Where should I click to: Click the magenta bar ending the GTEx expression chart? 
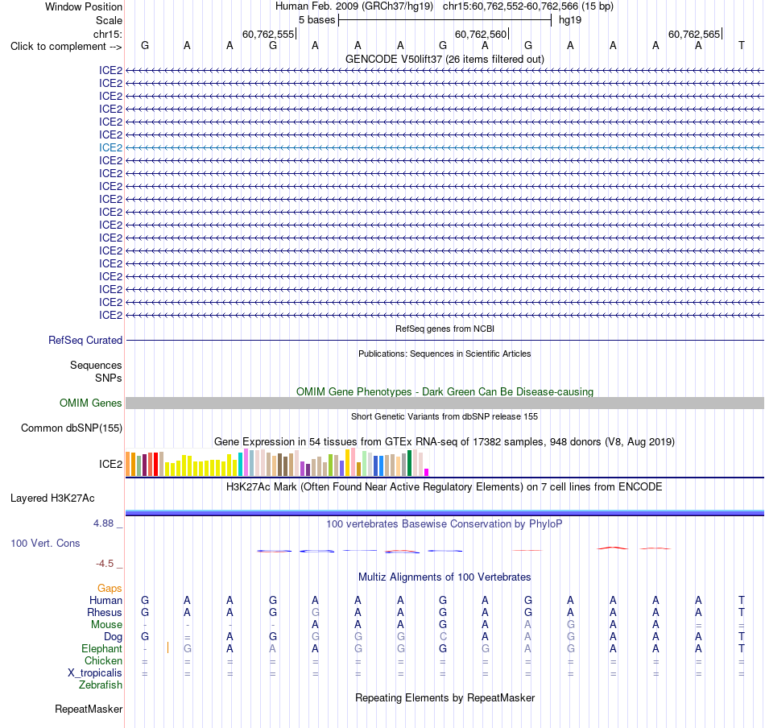tap(427, 473)
